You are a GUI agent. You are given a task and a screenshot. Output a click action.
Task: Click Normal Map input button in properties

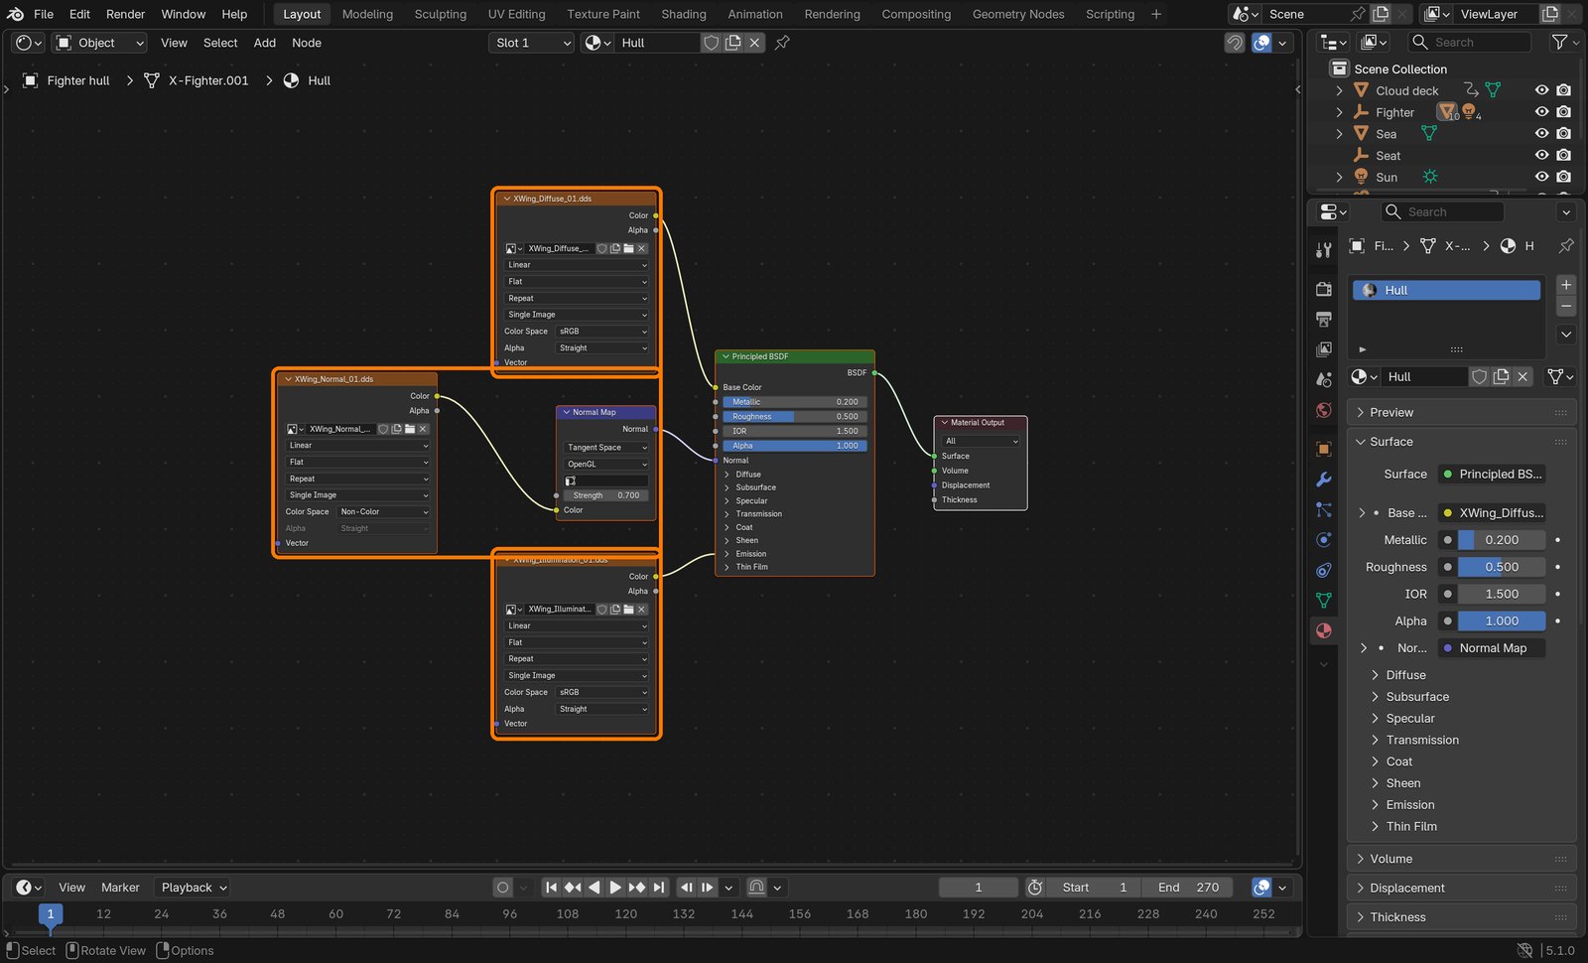(1493, 648)
